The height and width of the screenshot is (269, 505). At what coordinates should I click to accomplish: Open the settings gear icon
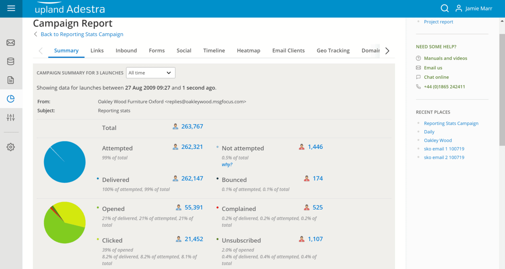[11, 147]
